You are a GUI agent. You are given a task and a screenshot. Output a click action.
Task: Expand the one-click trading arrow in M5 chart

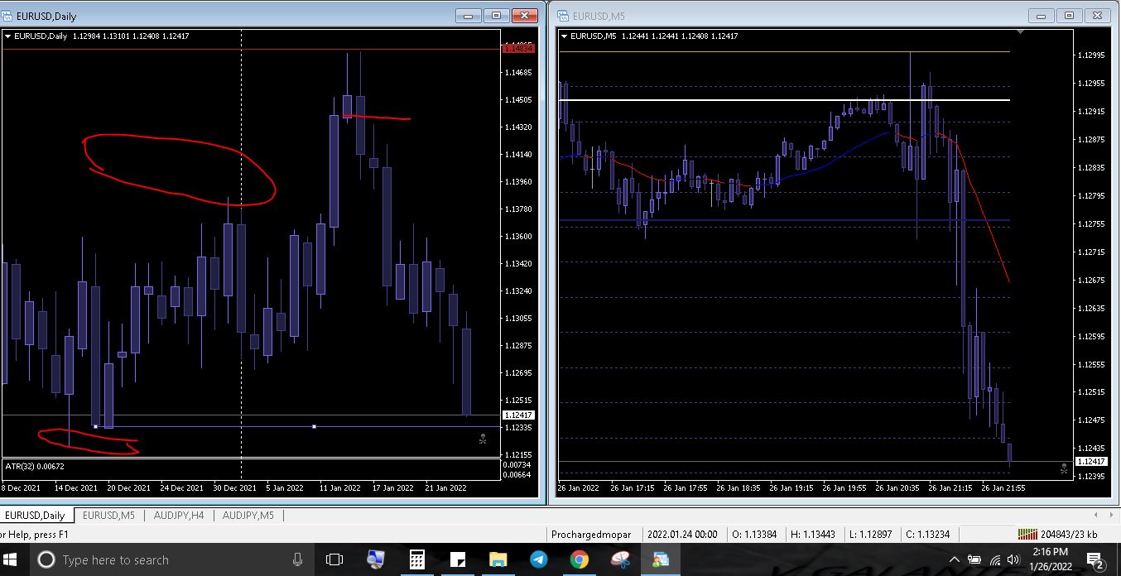pos(565,36)
